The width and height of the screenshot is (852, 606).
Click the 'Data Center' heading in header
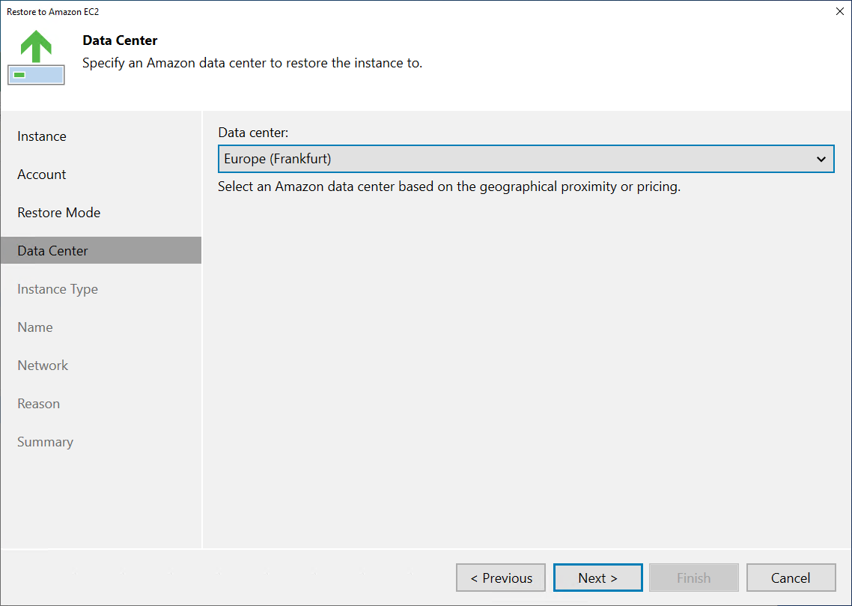point(120,40)
